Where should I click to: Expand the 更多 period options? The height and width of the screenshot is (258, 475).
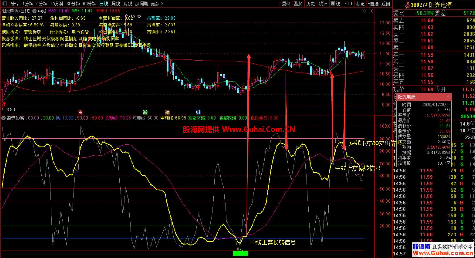[157, 4]
